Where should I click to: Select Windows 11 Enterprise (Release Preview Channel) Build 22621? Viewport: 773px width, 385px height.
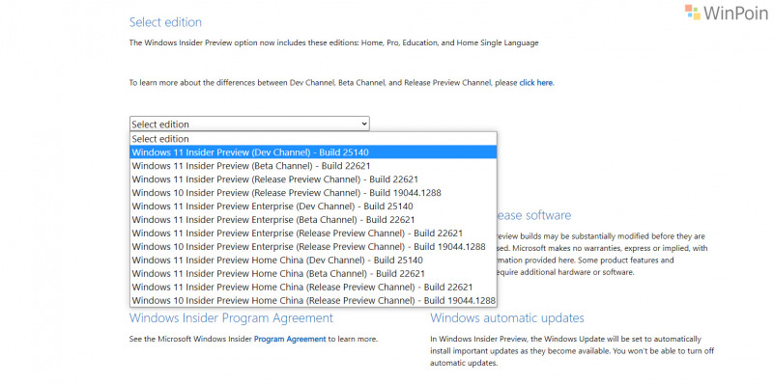click(x=313, y=233)
